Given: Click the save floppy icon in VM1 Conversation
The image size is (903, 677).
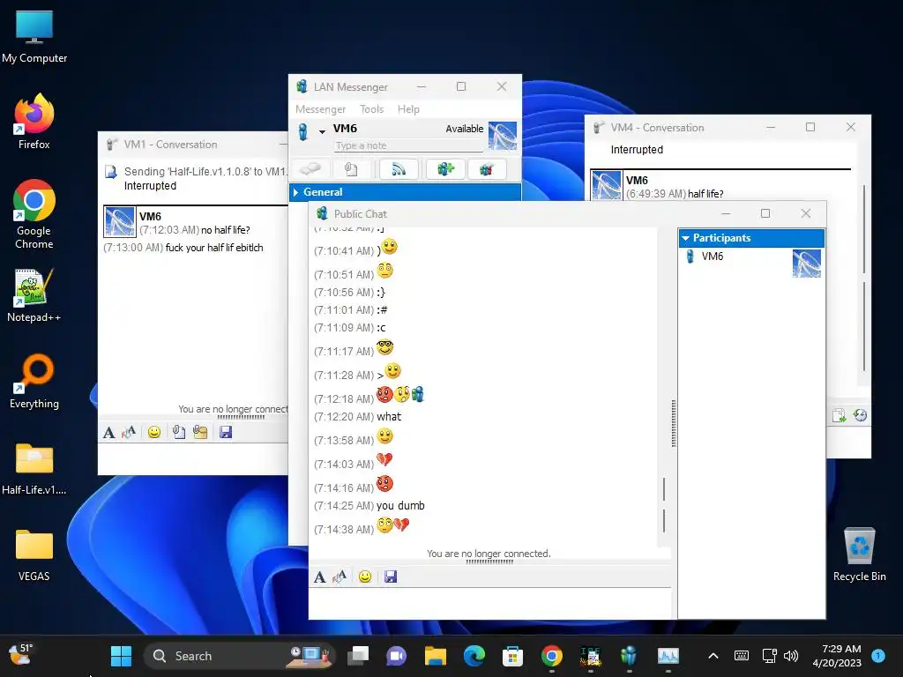Looking at the screenshot, I should tap(226, 432).
